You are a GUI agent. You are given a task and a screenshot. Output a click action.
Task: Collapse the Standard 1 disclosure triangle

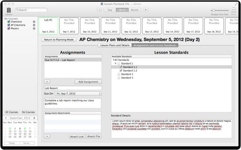point(115,64)
